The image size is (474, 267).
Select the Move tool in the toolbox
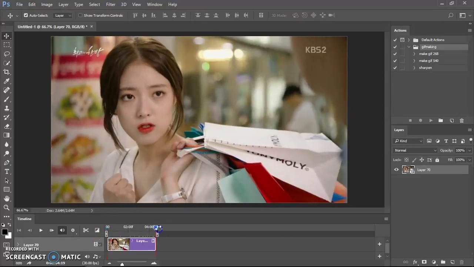(x=7, y=36)
